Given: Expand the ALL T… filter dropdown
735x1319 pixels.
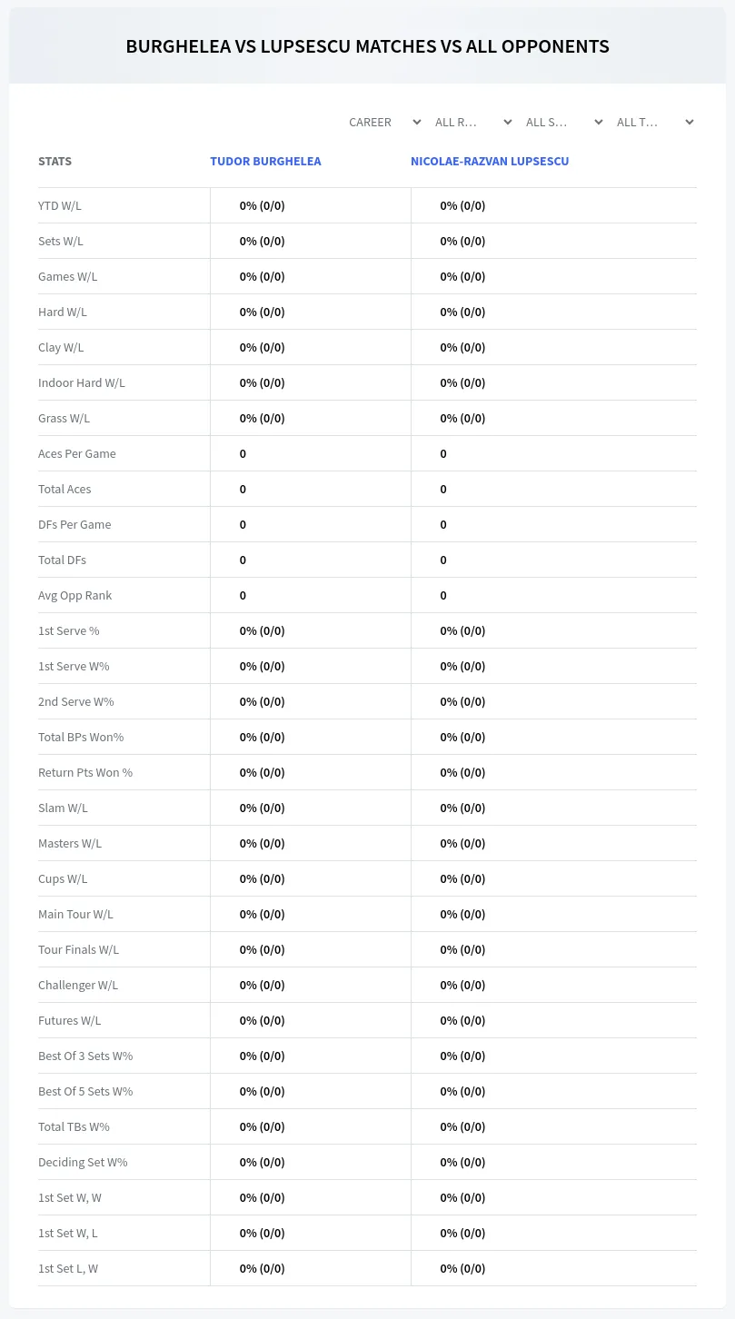Looking at the screenshot, I should (x=654, y=122).
